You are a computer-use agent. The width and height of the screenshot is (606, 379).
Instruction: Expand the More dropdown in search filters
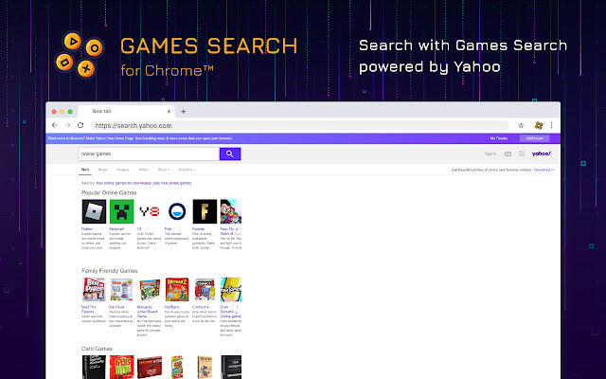164,170
